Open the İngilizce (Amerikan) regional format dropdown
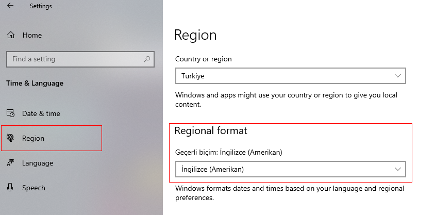This screenshot has width=435, height=215. [x=291, y=169]
